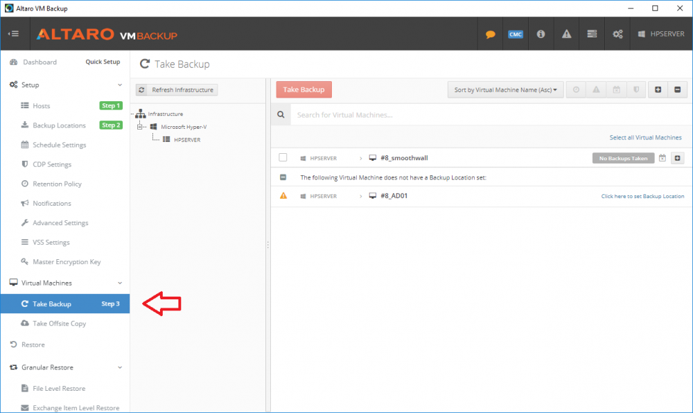693x413 pixels.
Task: Open Take Offsite Copy in the sidebar
Action: tap(59, 324)
